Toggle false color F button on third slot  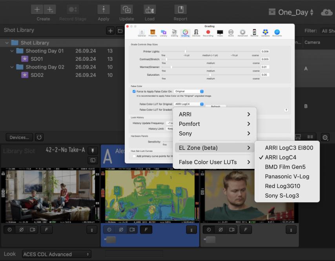246,230
